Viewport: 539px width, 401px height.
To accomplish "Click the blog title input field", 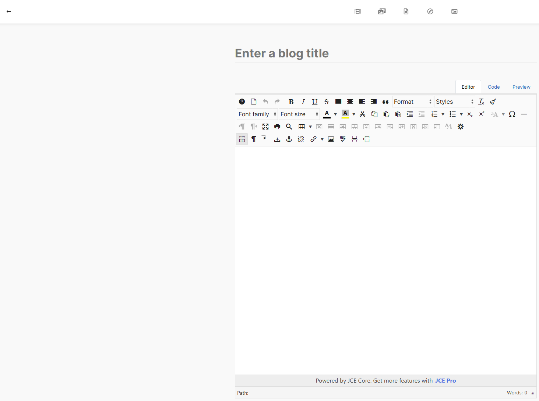I will (x=385, y=54).
